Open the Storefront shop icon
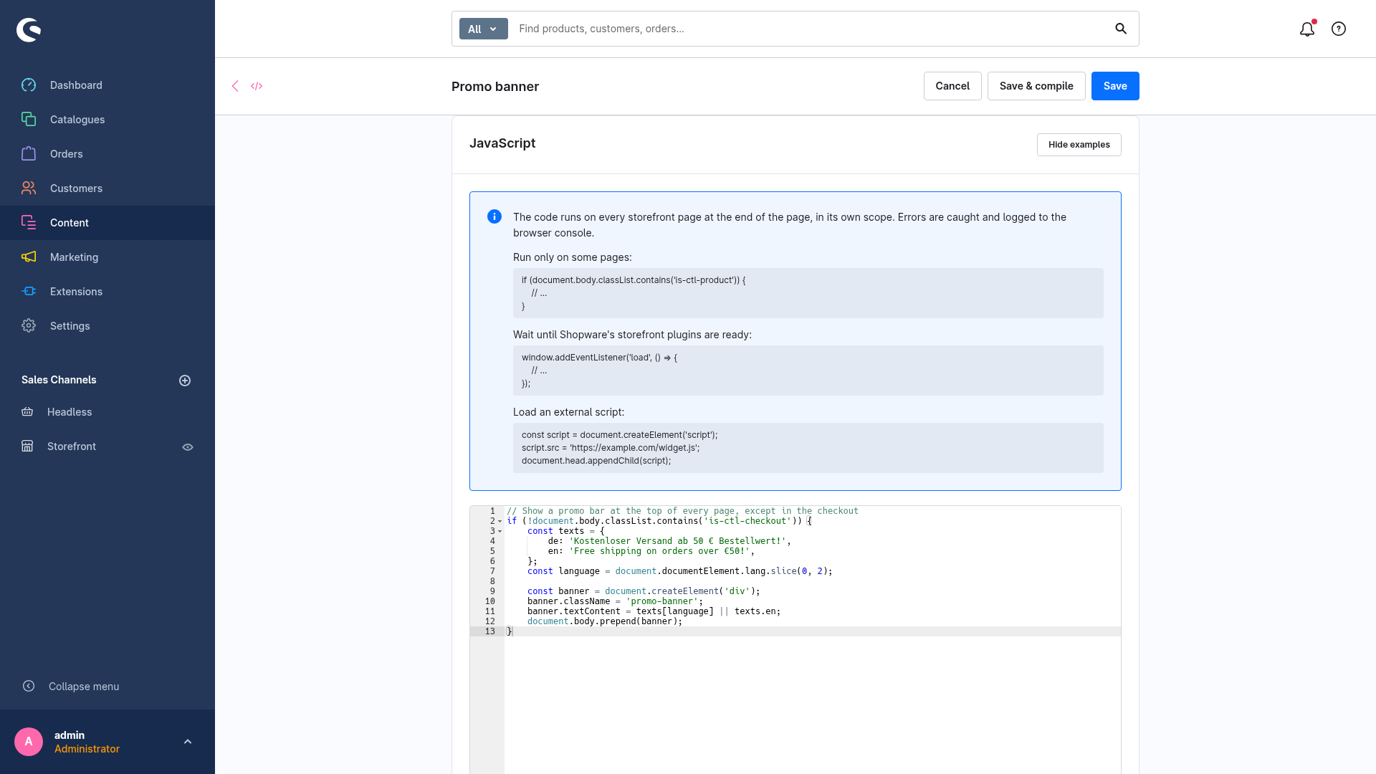The height and width of the screenshot is (774, 1376). coord(27,446)
